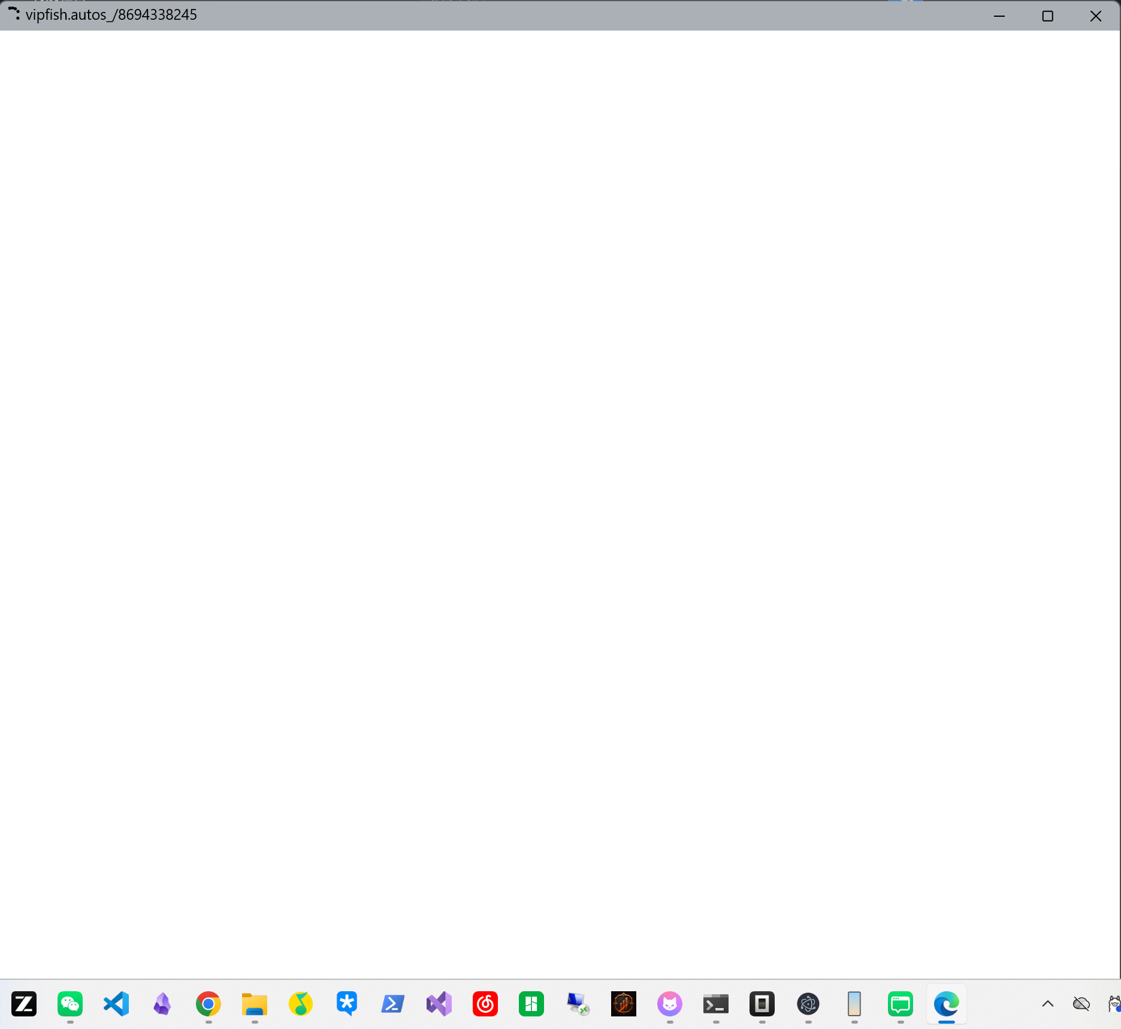Open the dark orange game icon

pyautogui.click(x=624, y=1004)
